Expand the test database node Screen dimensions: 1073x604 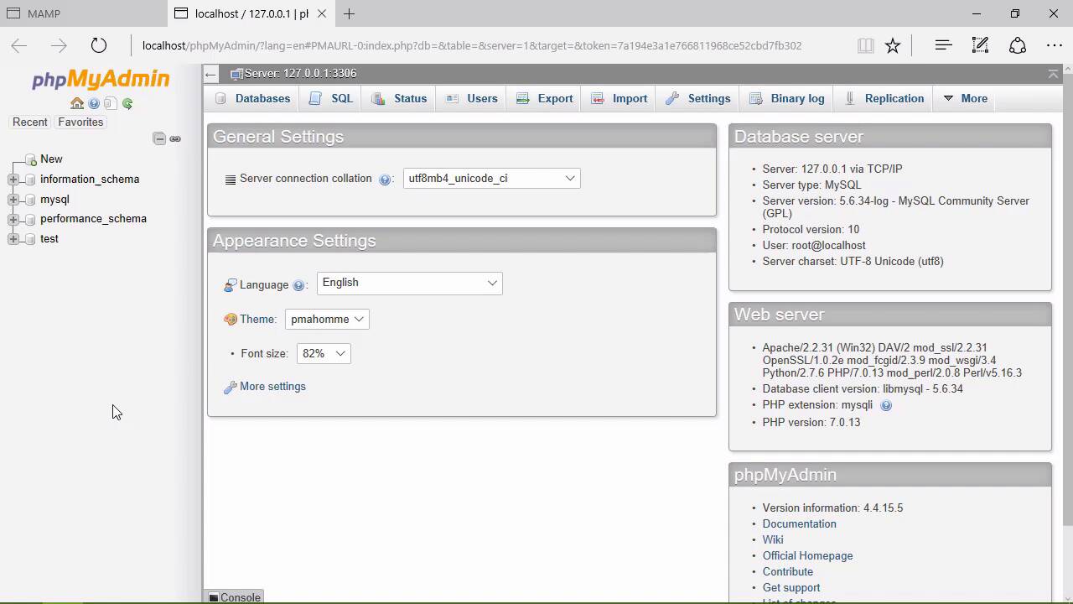(x=13, y=239)
